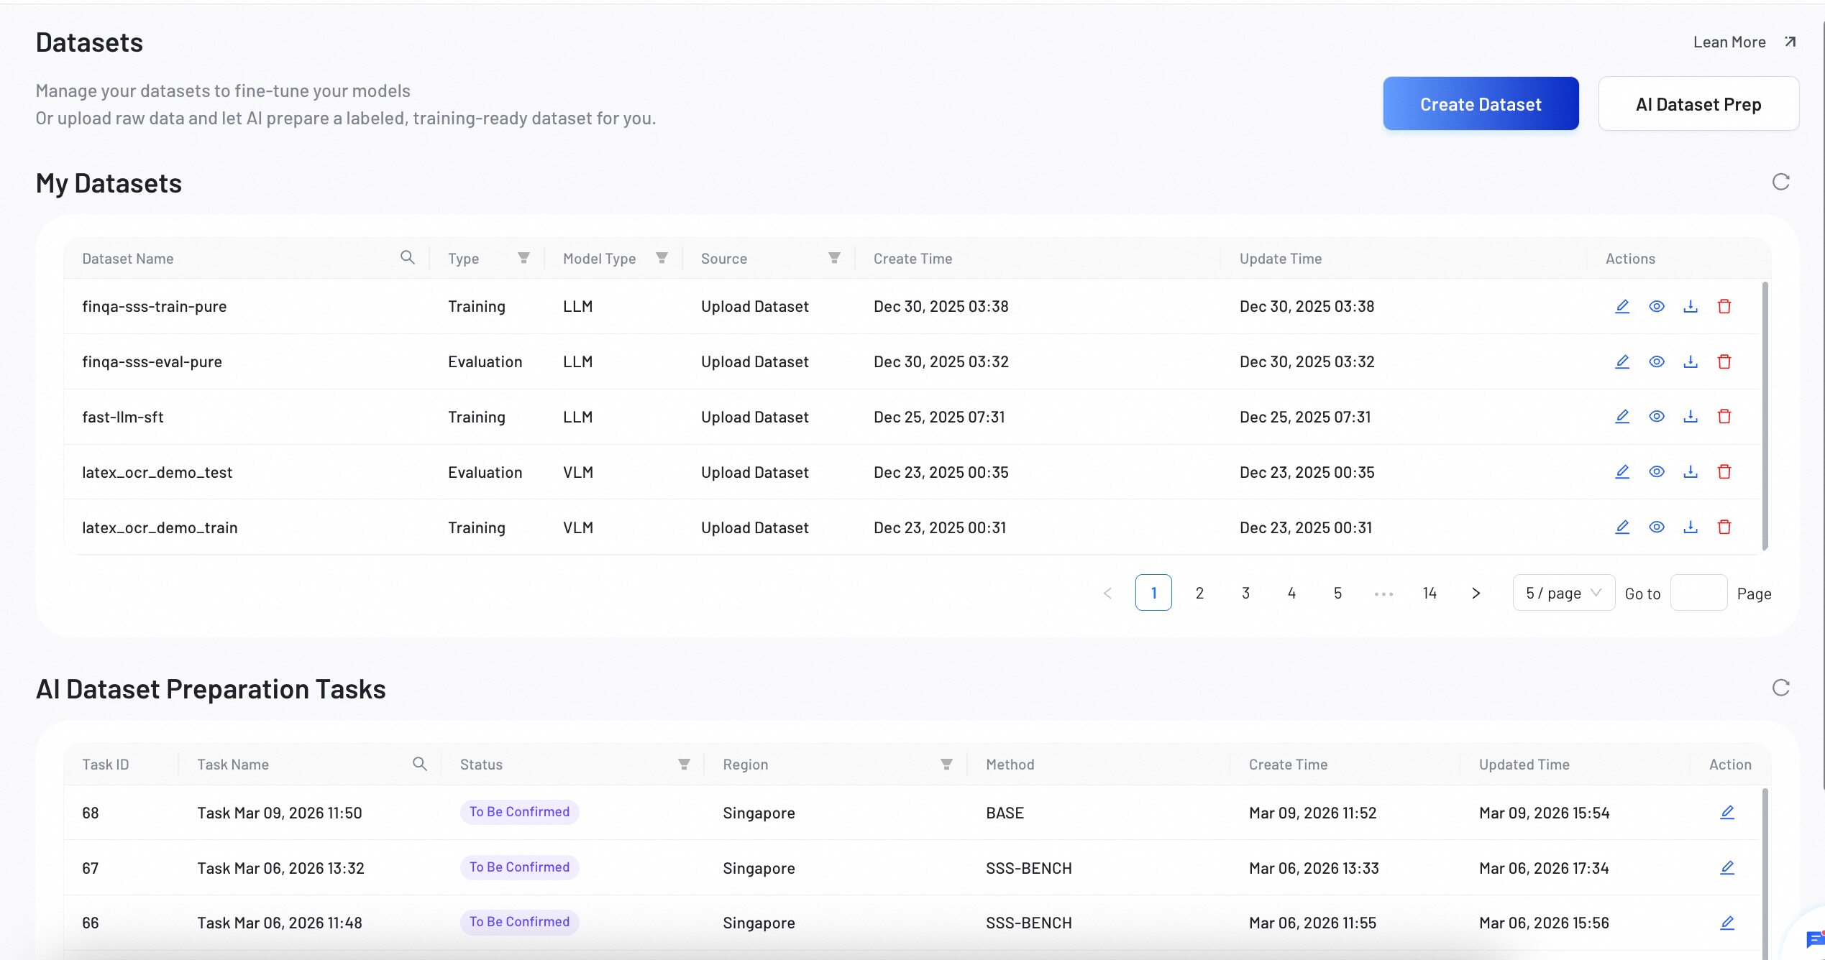
Task: Download the finqa-sss-train-pure dataset
Action: click(1691, 306)
